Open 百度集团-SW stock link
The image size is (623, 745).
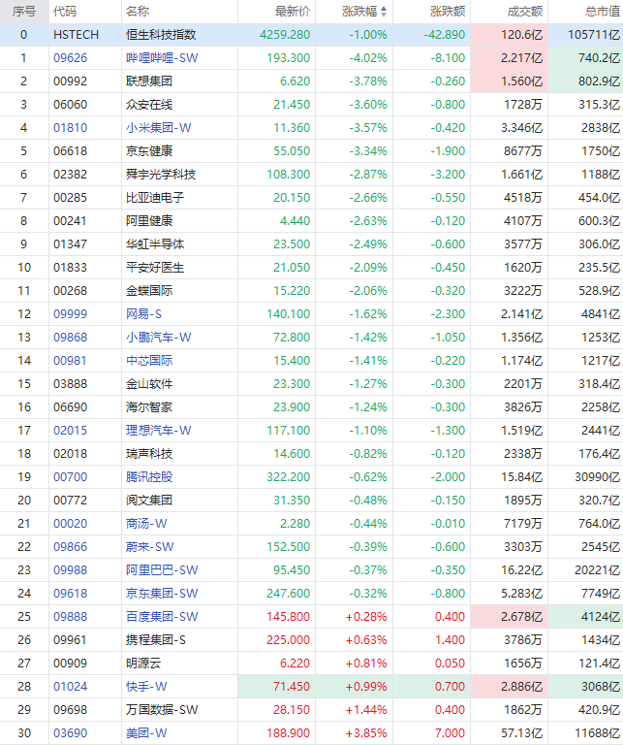click(x=162, y=617)
